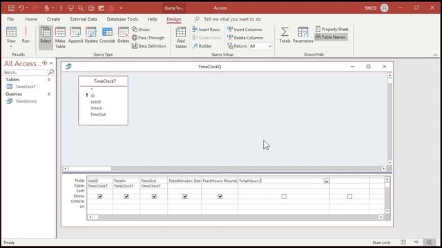Select the ID key field in TimeClockT
The height and width of the screenshot is (248, 442).
coord(93,96)
